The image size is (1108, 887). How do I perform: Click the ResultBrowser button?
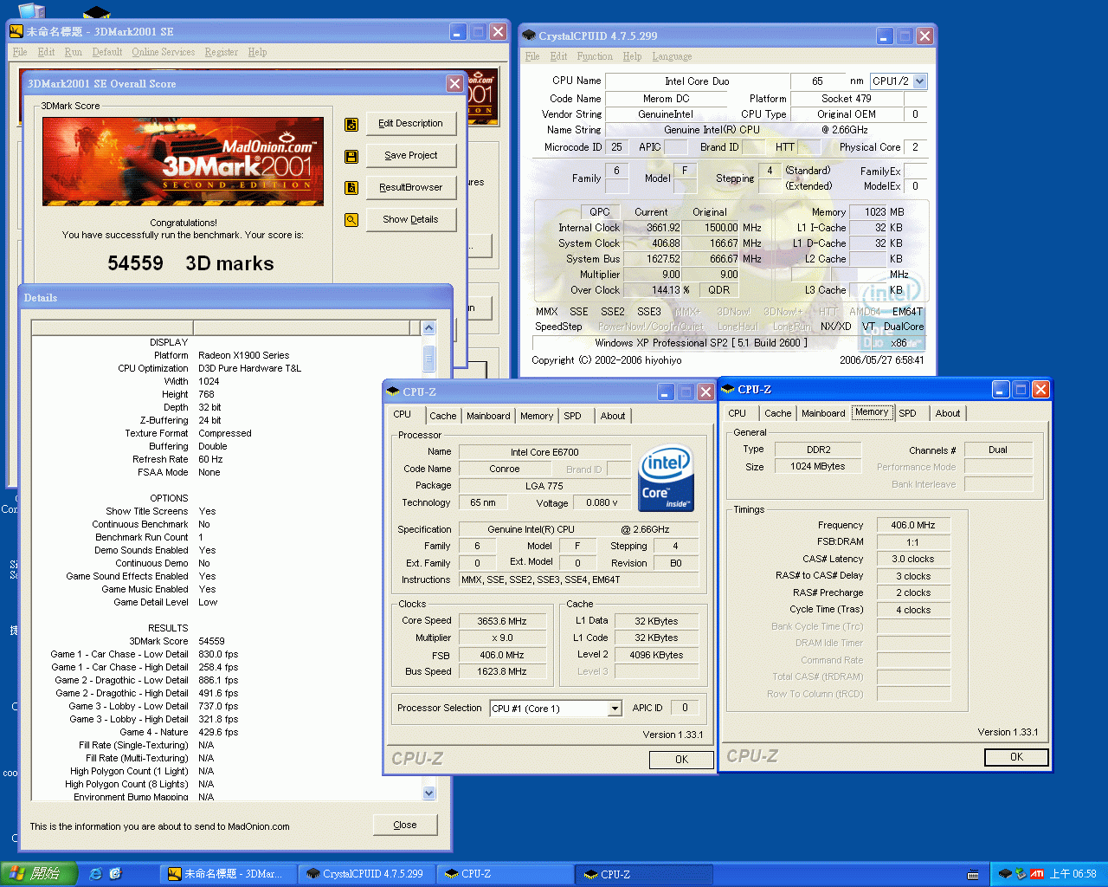click(410, 188)
